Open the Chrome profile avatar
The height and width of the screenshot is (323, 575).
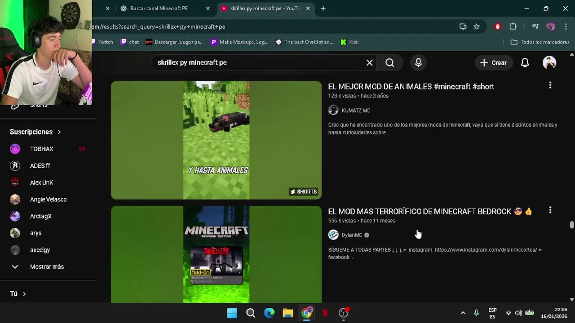tap(551, 26)
